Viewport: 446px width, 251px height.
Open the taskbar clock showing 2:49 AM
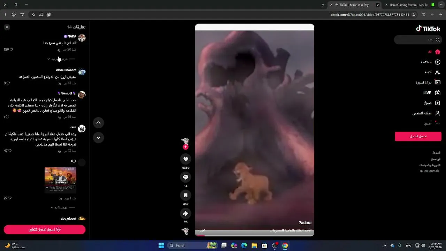[436, 245]
